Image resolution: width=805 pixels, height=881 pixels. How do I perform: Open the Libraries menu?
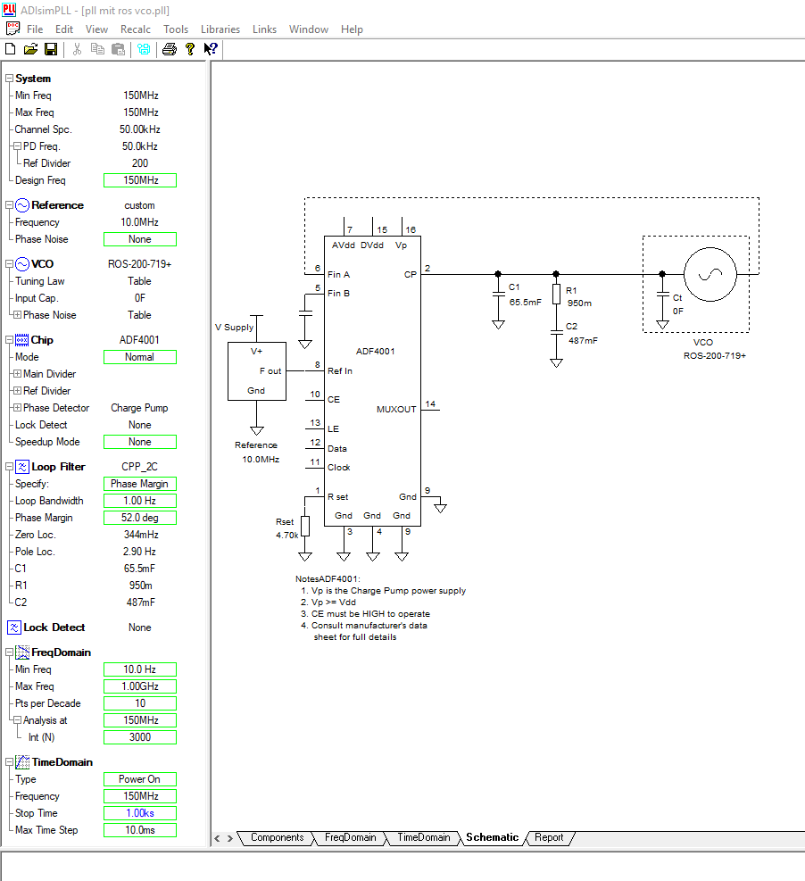pyautogui.click(x=220, y=29)
